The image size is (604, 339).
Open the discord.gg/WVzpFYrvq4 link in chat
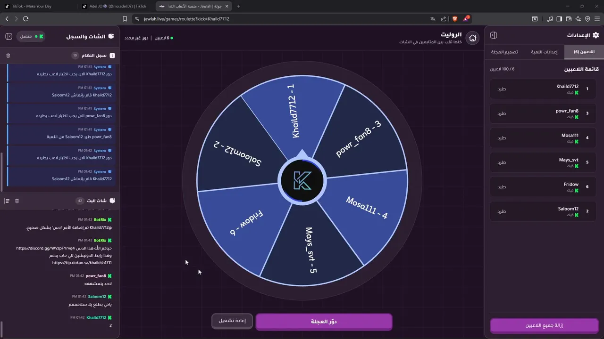(x=45, y=248)
